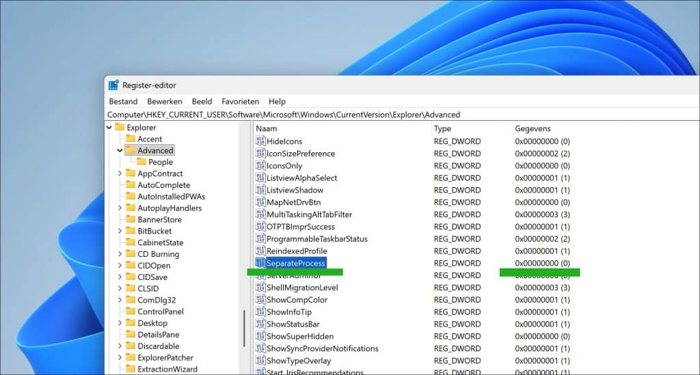Click the registry path address bar

[x=402, y=115]
